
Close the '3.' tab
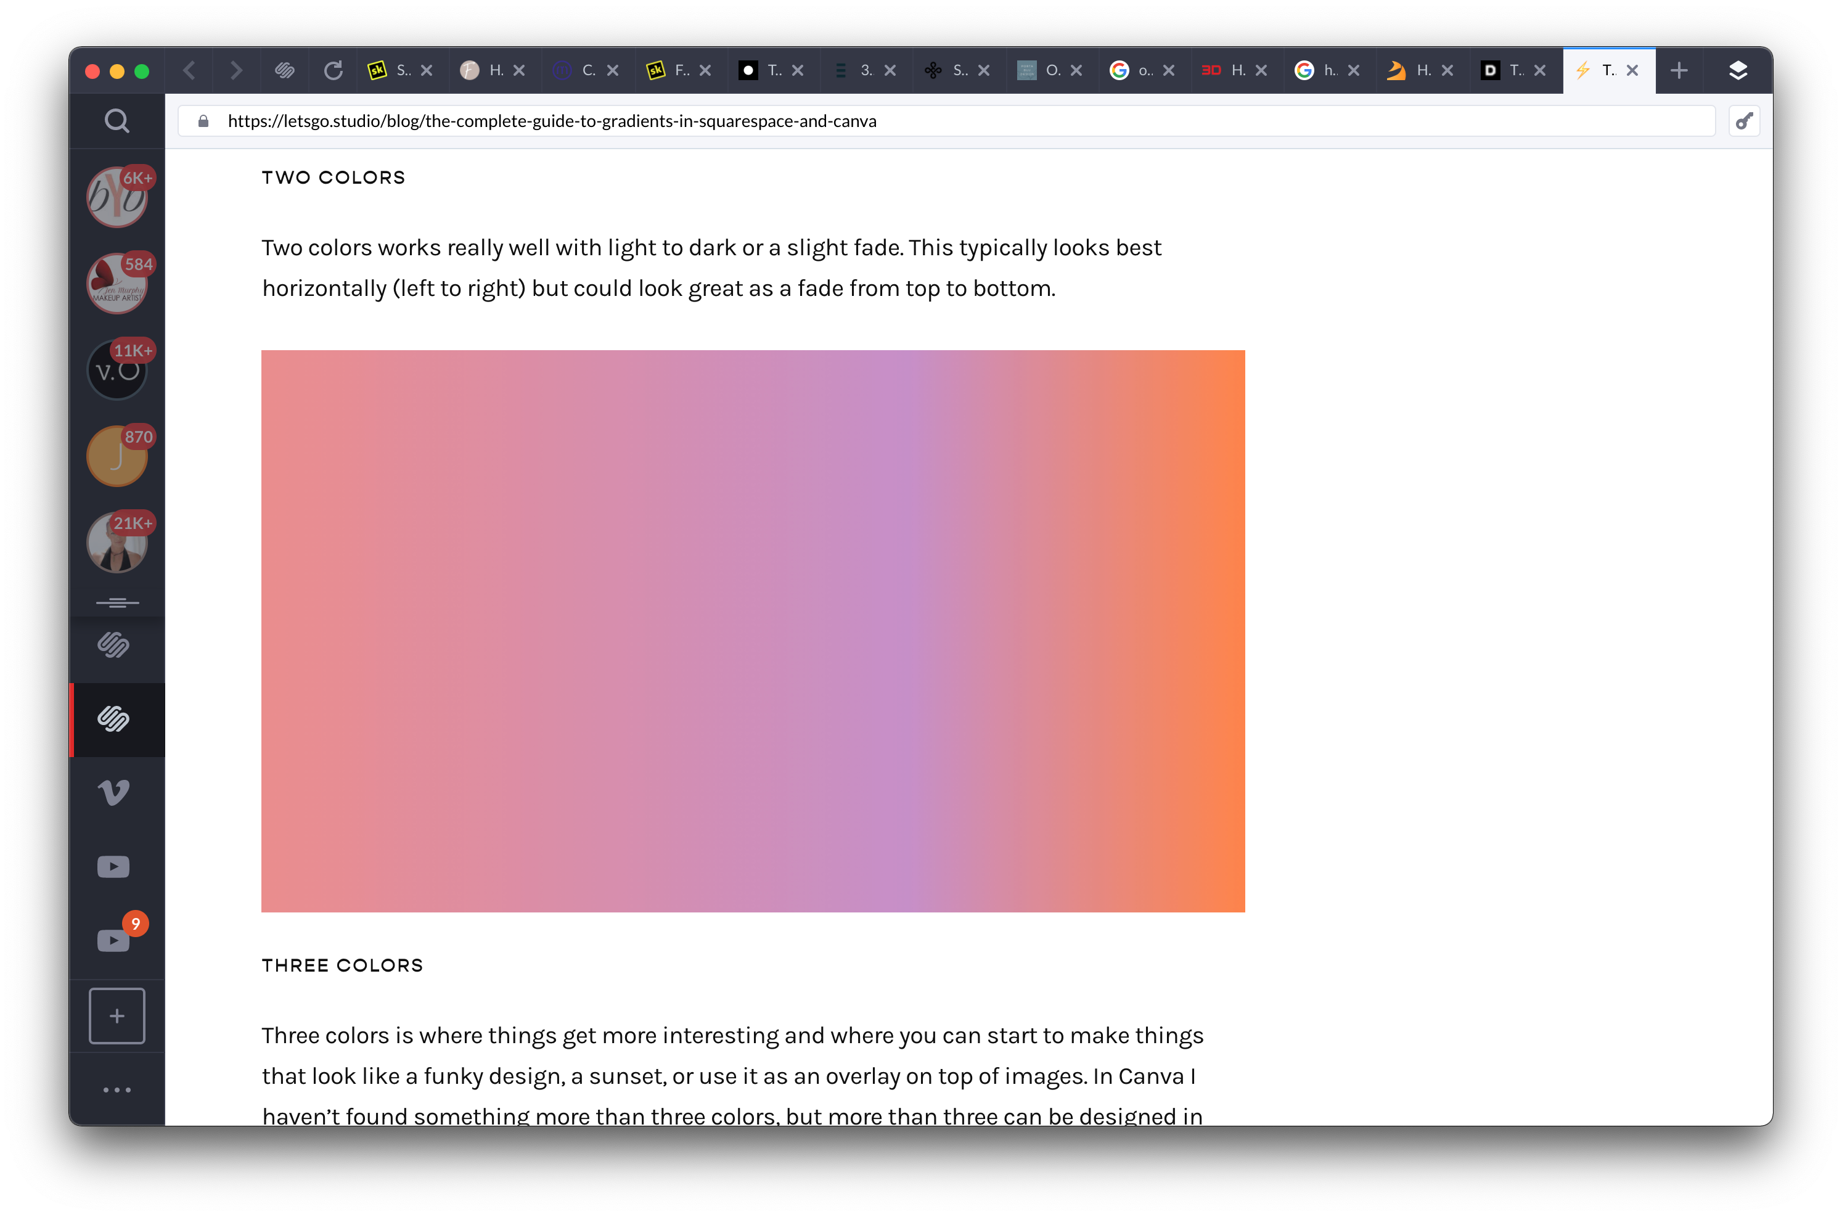pyautogui.click(x=890, y=71)
